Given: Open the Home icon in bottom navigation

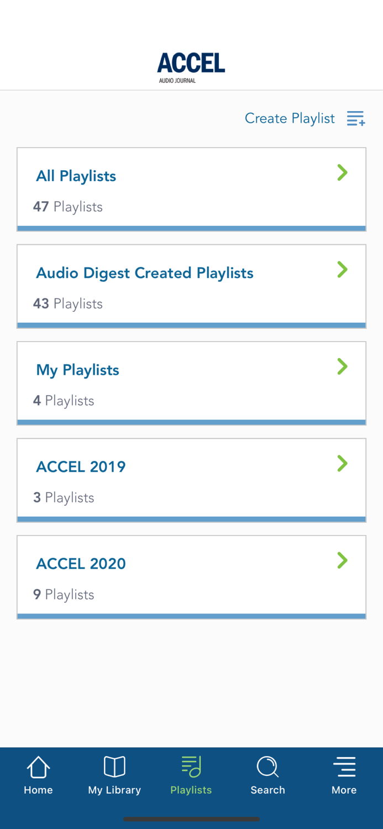Looking at the screenshot, I should point(38,767).
